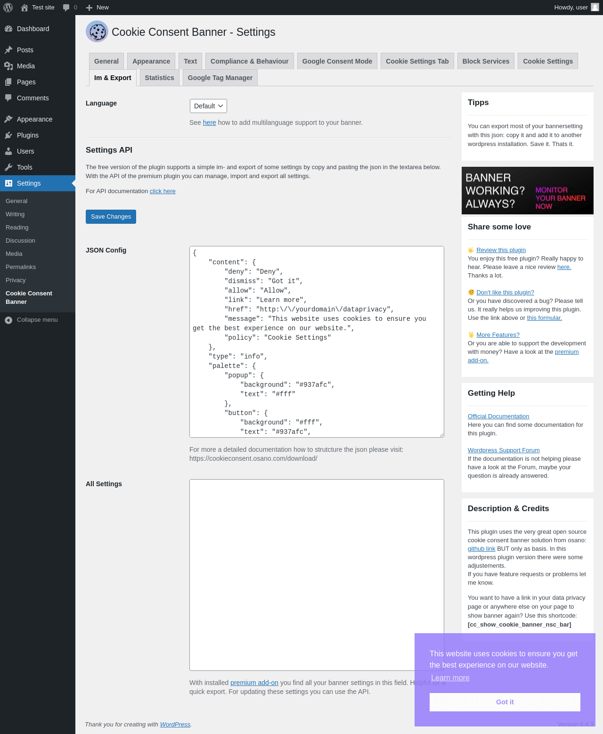Click the Tools wrench icon
Screen dimensions: 603x734
point(8,167)
